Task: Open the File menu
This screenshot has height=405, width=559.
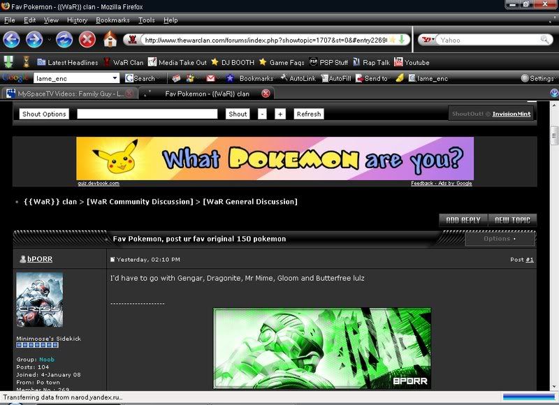Action: tap(10, 20)
